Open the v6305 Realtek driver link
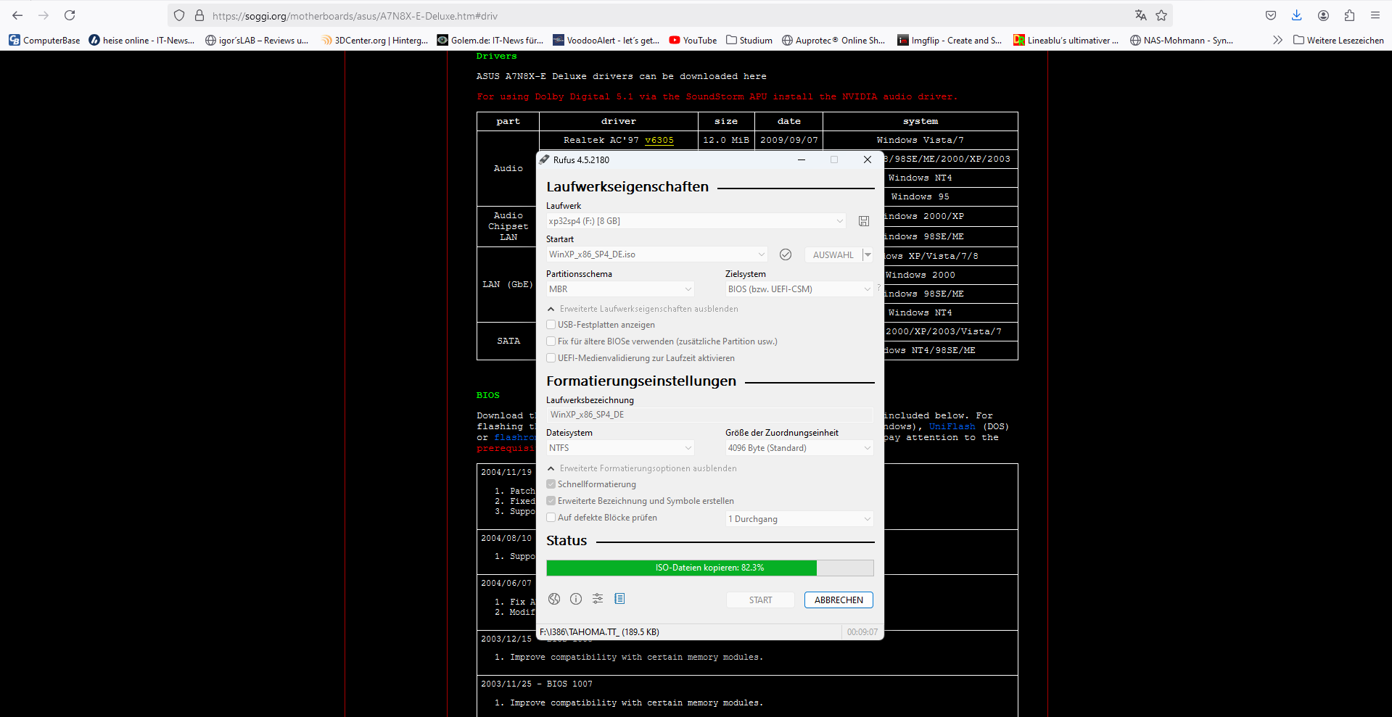This screenshot has height=717, width=1392. pos(659,140)
